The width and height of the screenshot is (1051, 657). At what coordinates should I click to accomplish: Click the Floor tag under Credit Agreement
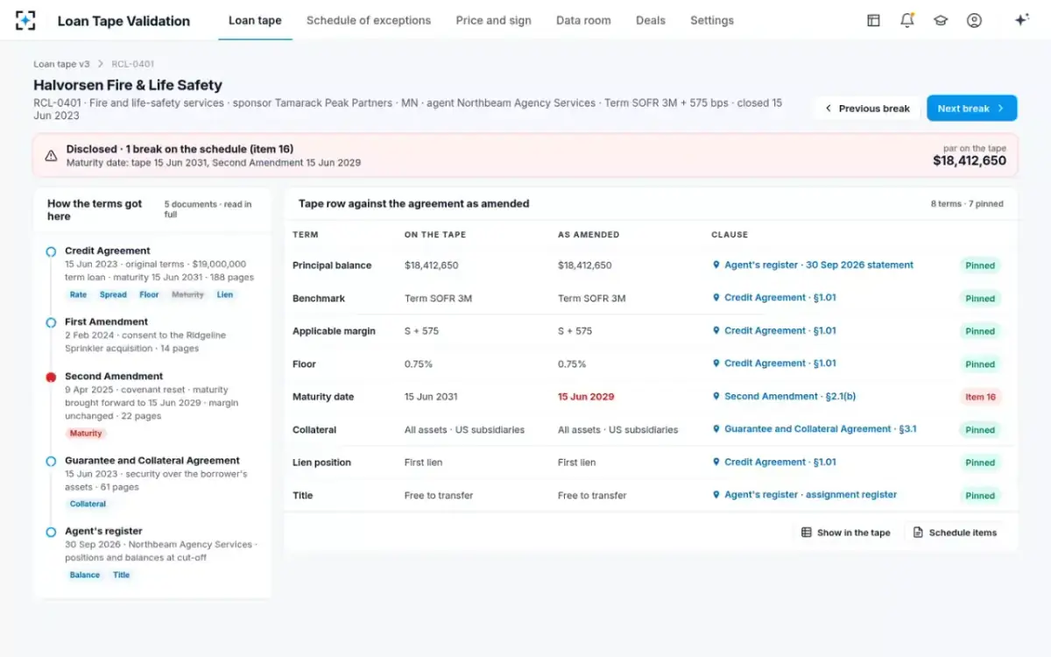(149, 295)
